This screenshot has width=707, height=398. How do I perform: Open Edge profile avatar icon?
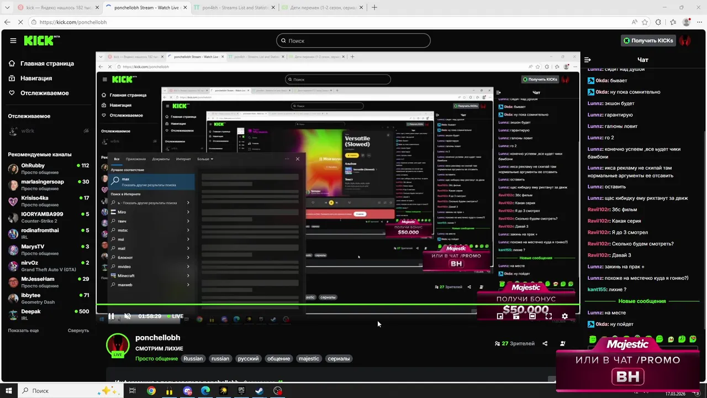tap(687, 22)
